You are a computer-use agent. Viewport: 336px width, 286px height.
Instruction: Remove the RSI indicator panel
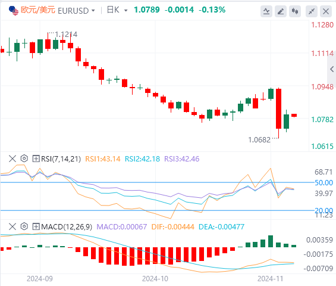pyautogui.click(x=12, y=158)
